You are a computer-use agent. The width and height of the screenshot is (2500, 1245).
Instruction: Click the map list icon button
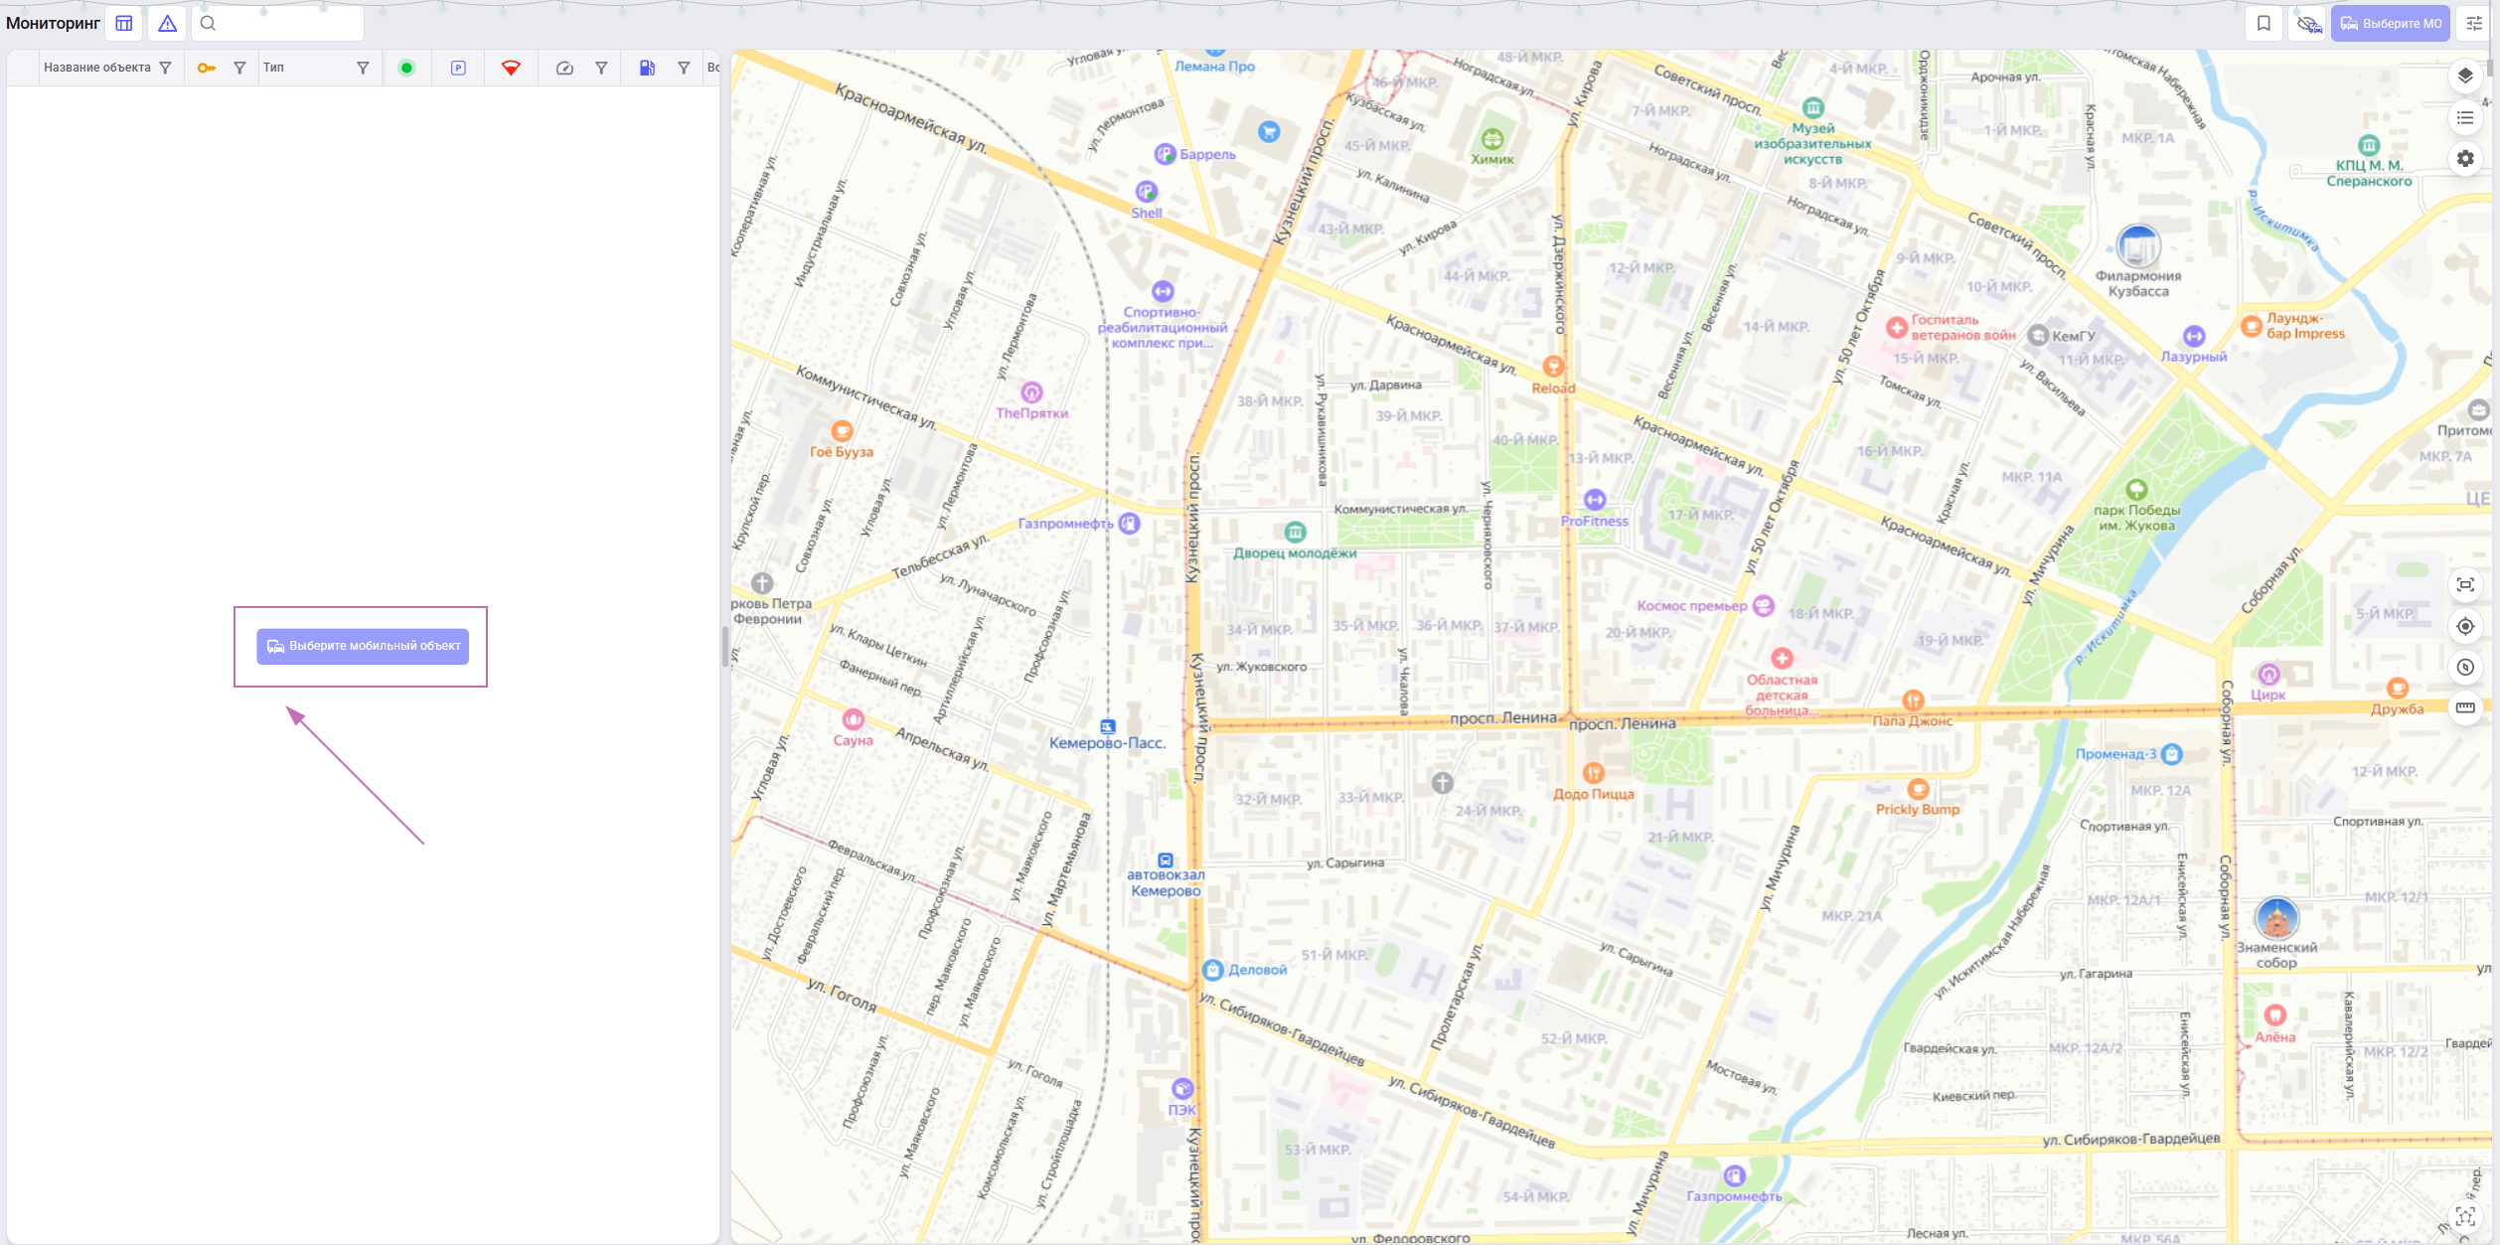point(2465,118)
